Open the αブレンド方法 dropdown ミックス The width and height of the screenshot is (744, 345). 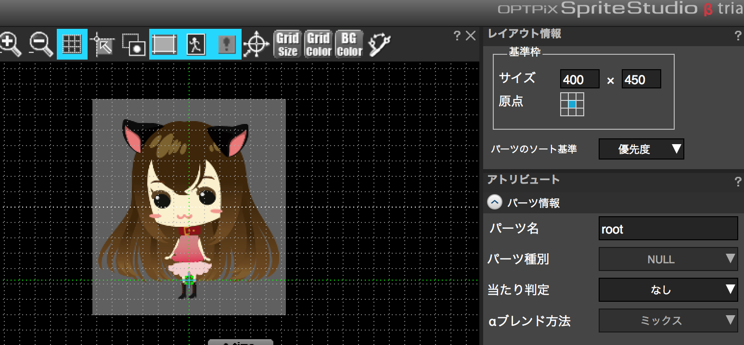click(x=668, y=320)
